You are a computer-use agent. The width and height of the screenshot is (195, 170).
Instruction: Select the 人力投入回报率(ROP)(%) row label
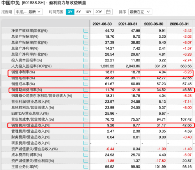tap(32, 66)
